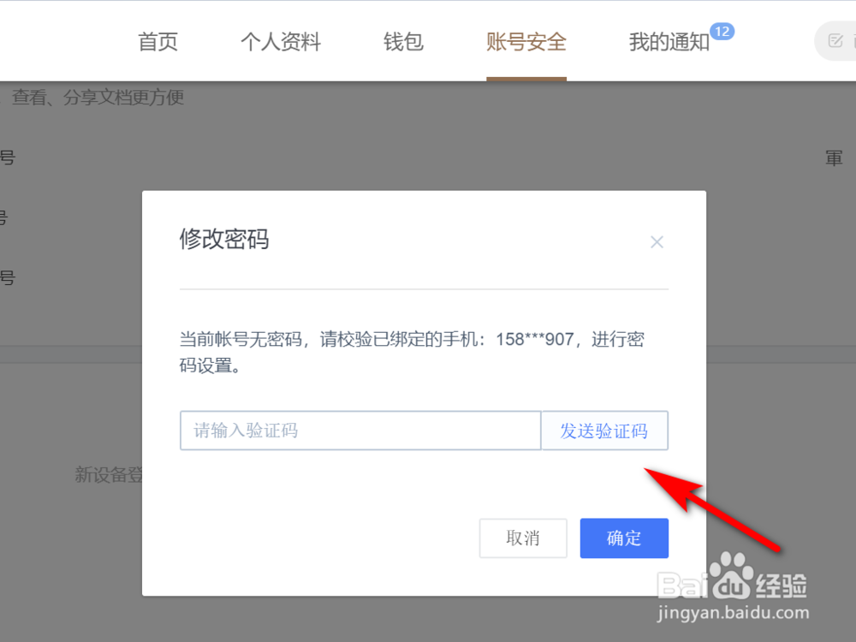The width and height of the screenshot is (856, 642).
Task: Switch to the 钱包 tab
Action: 403,41
